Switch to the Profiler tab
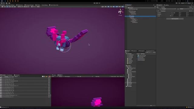 38,5
